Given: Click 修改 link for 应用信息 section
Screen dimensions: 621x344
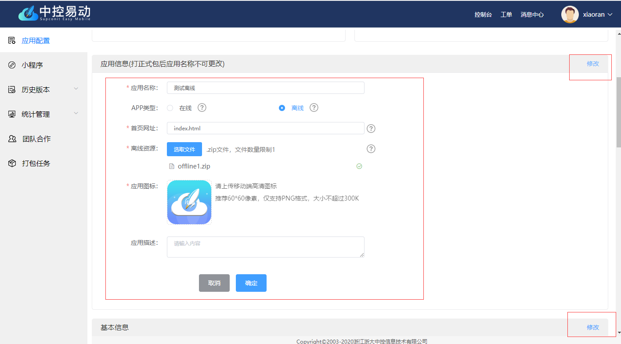Looking at the screenshot, I should click(593, 64).
